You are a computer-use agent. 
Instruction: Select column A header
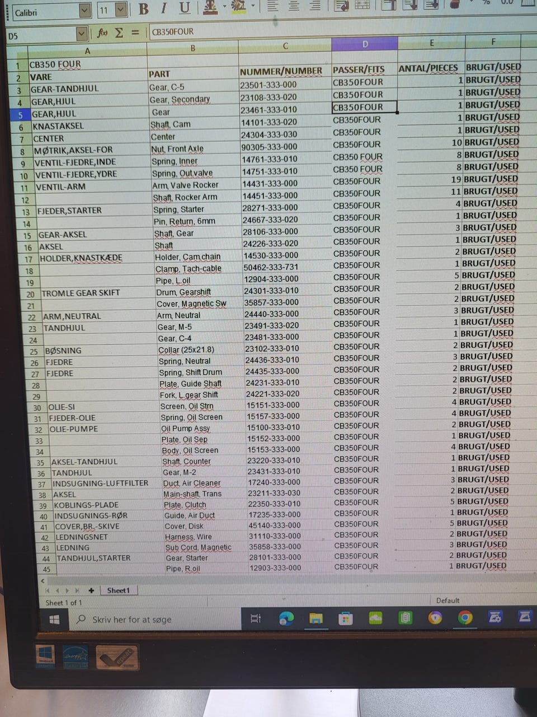(87, 50)
